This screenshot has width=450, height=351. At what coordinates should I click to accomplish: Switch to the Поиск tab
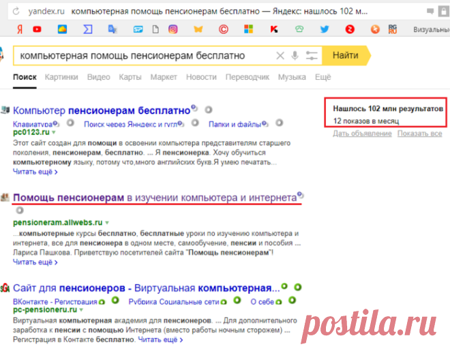pyautogui.click(x=25, y=77)
